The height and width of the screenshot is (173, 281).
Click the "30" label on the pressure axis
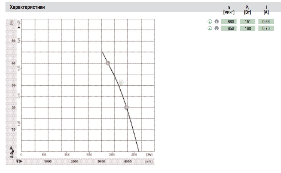(x=13, y=85)
